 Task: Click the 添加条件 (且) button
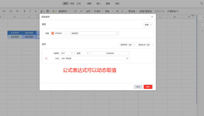click(126, 45)
